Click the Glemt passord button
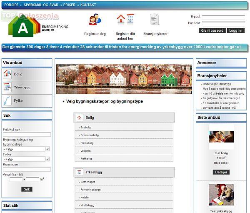250x213 pixels. 212,30
